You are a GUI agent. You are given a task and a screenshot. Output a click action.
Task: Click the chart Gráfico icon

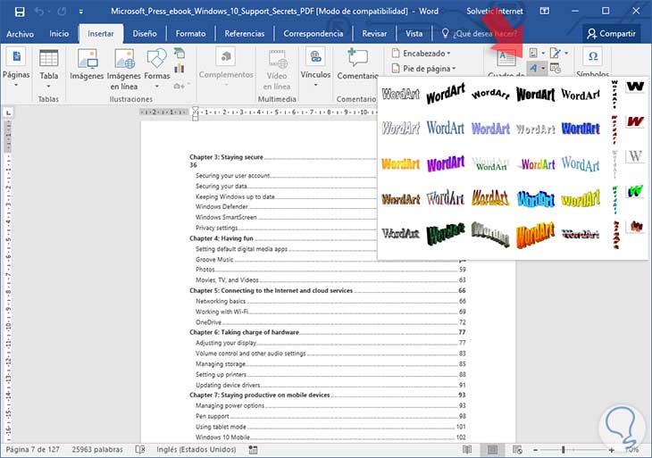(x=180, y=68)
